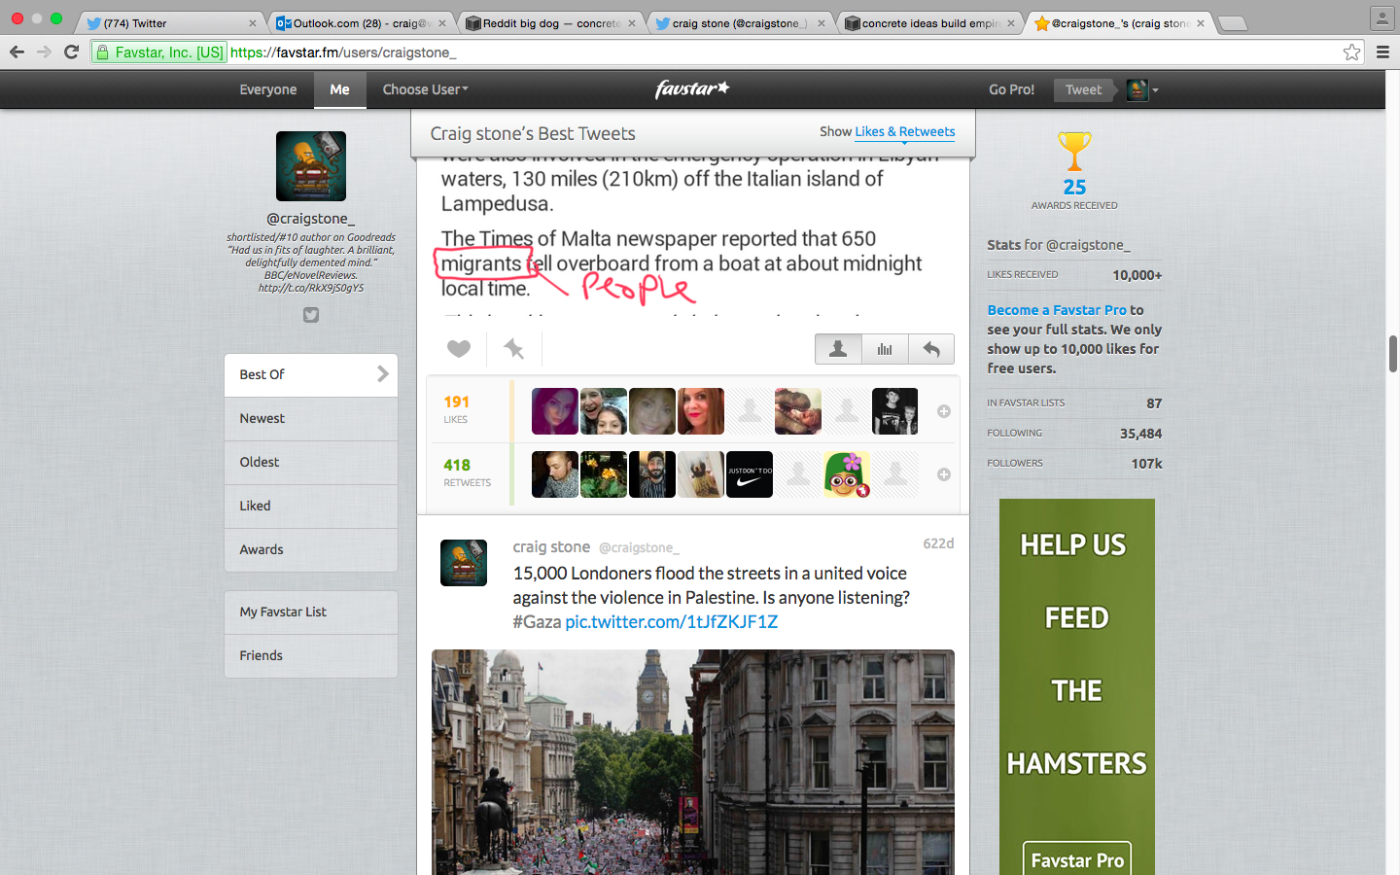1400x875 pixels.
Task: Click the Tweet button
Action: (1083, 89)
